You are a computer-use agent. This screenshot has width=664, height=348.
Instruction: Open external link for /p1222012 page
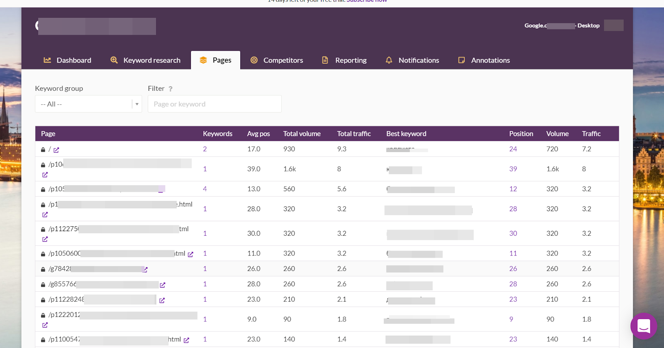(45, 325)
